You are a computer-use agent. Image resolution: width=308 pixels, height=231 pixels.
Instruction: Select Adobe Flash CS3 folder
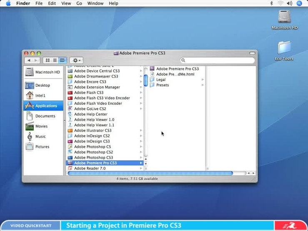click(x=105, y=93)
